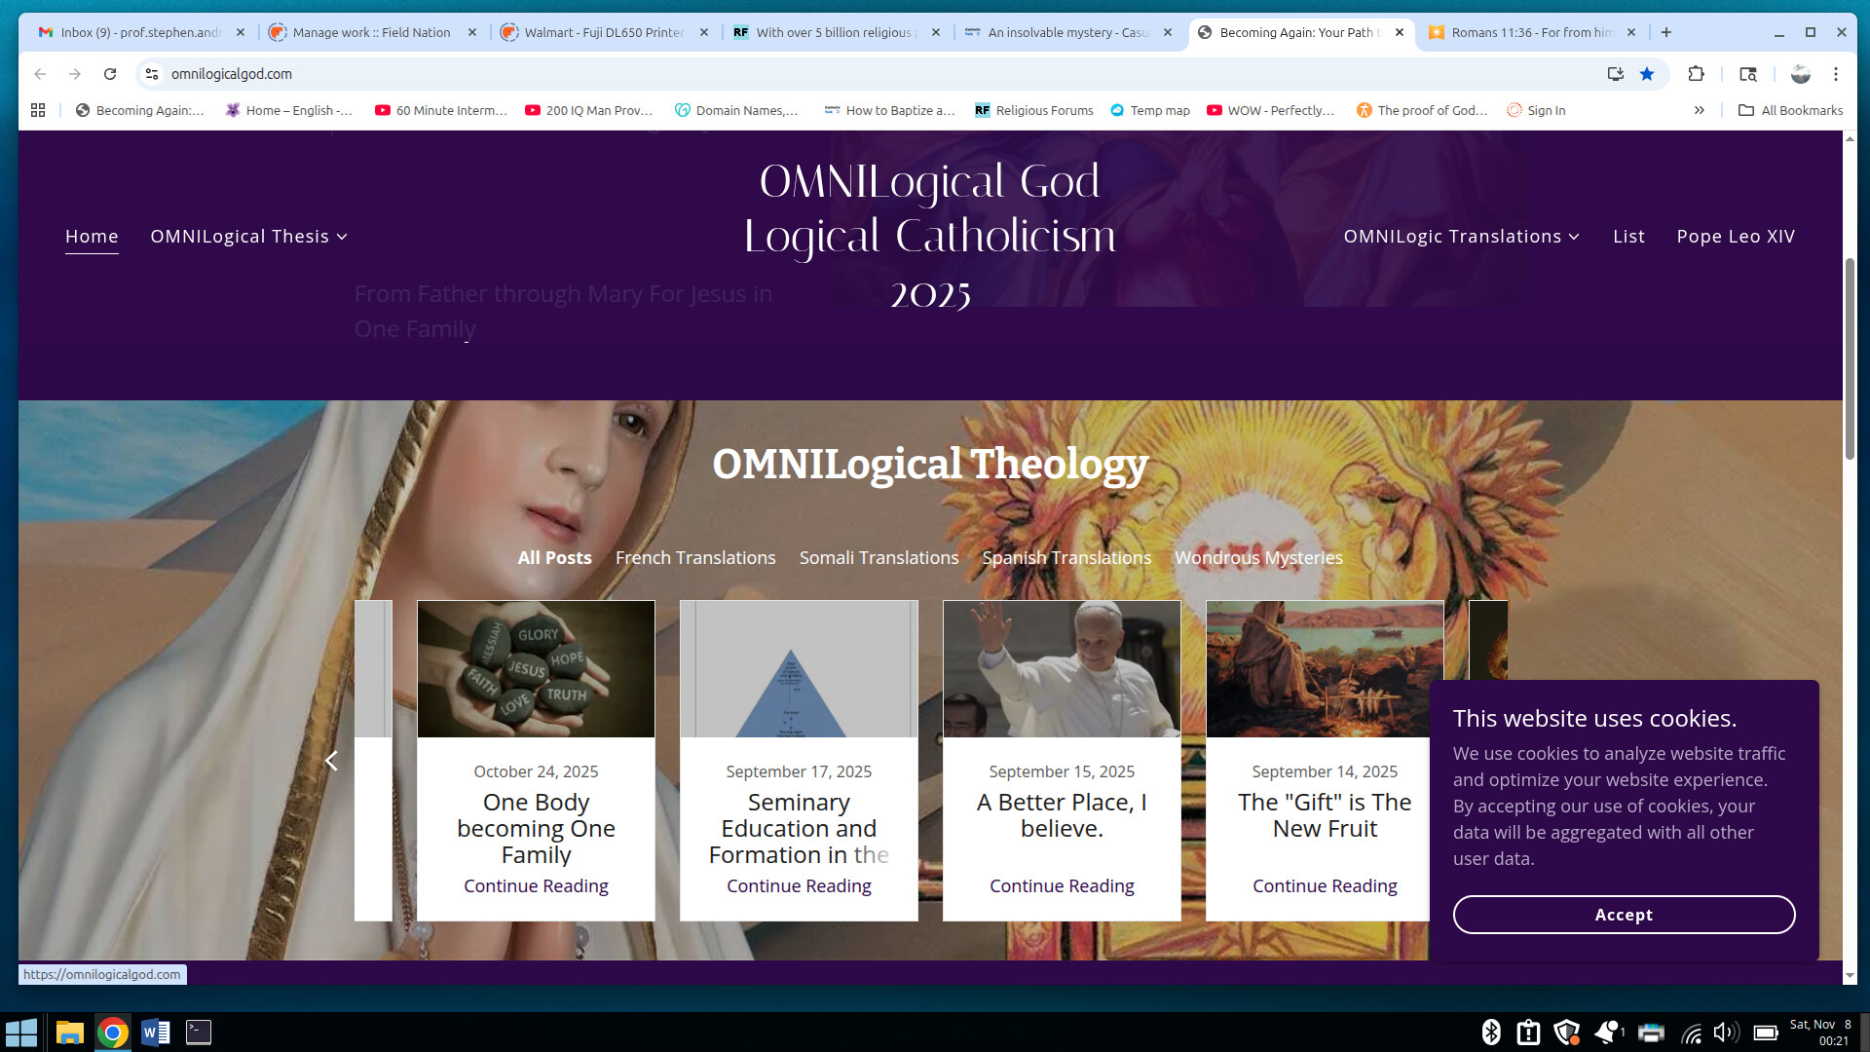Open the apps grid in bookmarks bar

tap(38, 110)
